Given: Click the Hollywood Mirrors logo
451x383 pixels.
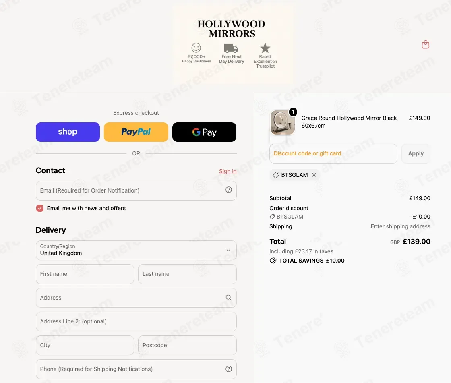Looking at the screenshot, I should pos(232,29).
